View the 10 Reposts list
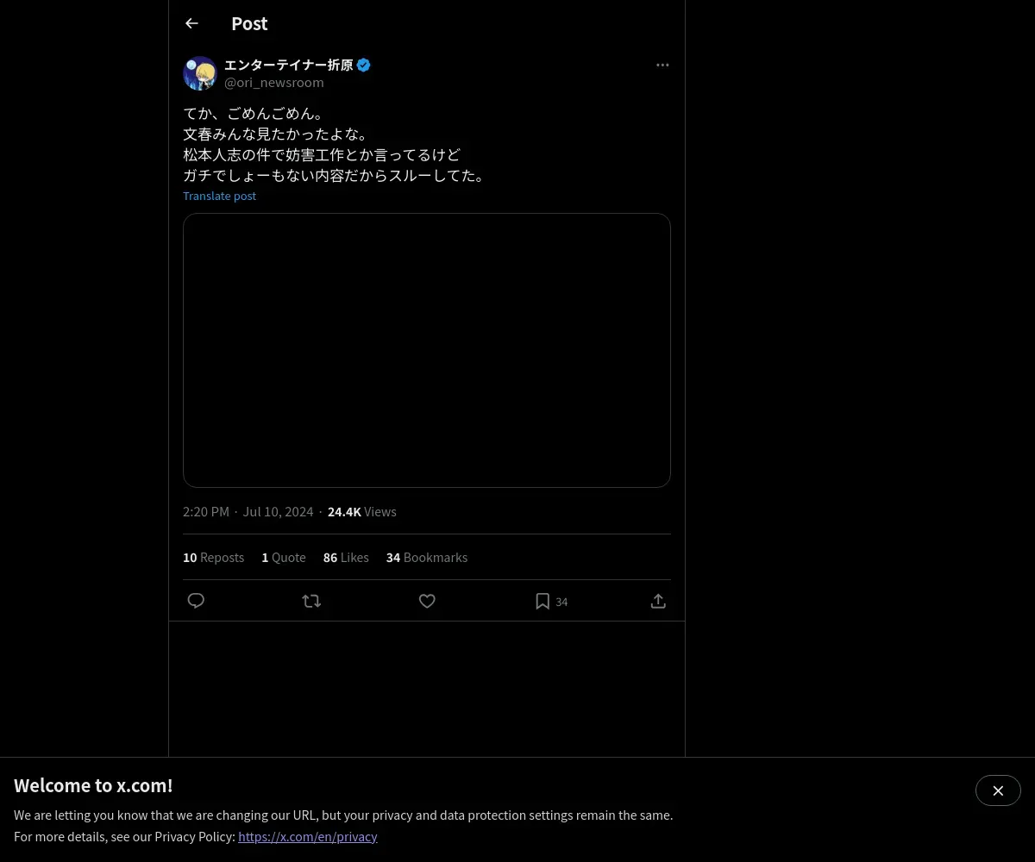Image resolution: width=1035 pixels, height=862 pixels. pyautogui.click(x=213, y=558)
